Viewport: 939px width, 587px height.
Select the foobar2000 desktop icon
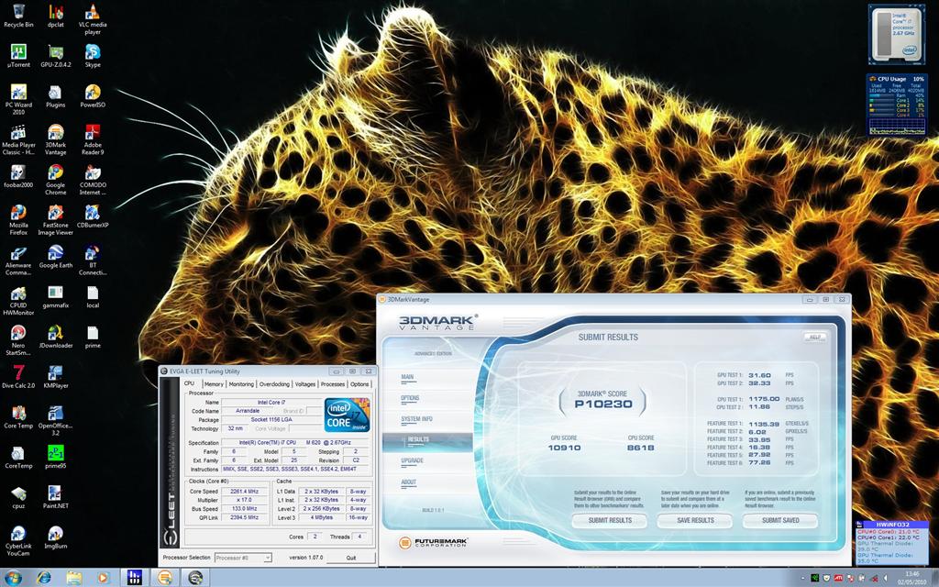pyautogui.click(x=18, y=176)
